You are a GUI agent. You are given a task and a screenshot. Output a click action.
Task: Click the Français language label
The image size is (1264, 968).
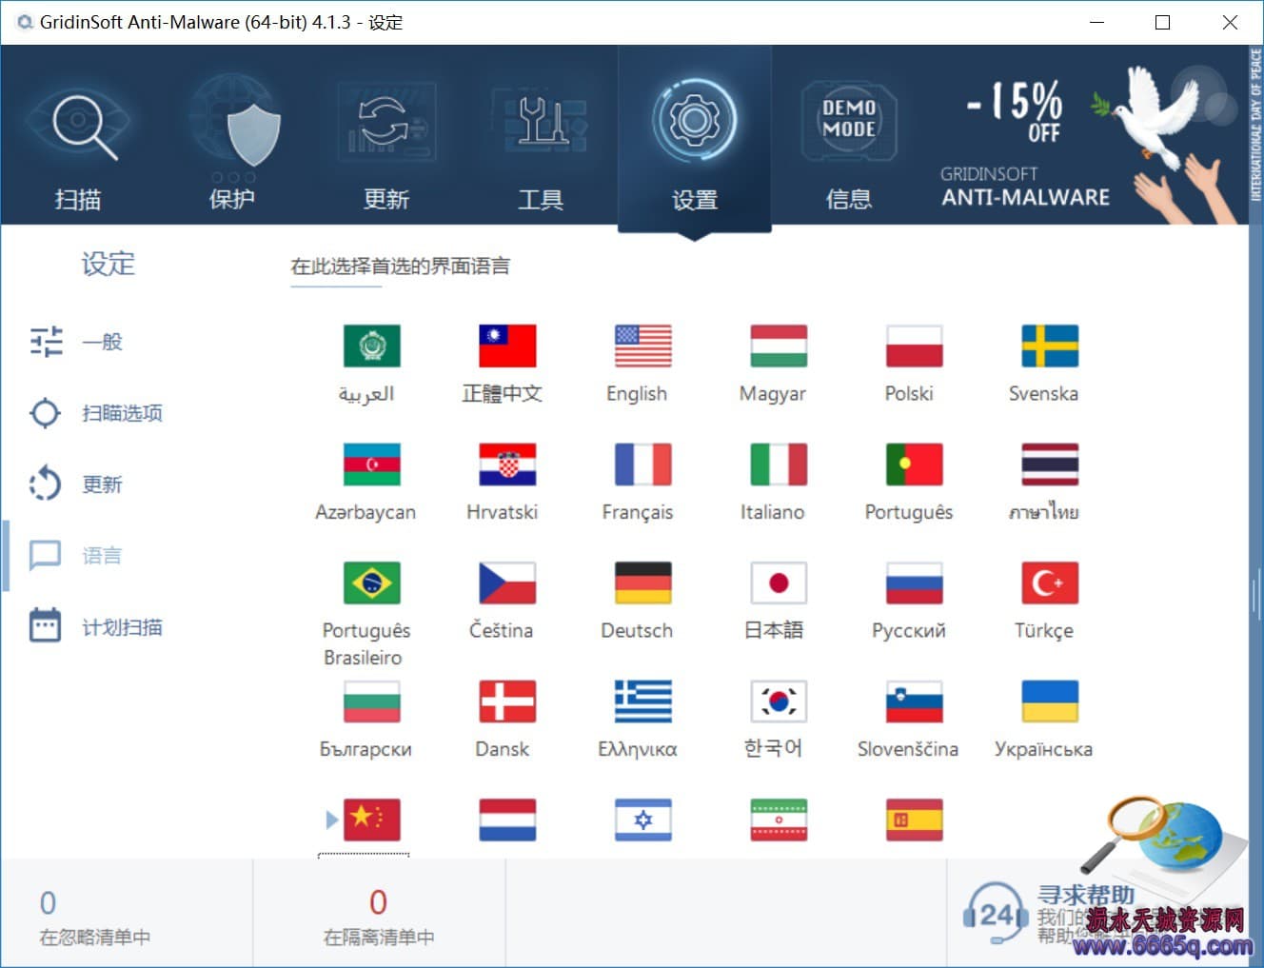pyautogui.click(x=638, y=513)
